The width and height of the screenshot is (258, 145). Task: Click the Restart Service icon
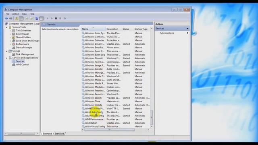(x=64, y=19)
